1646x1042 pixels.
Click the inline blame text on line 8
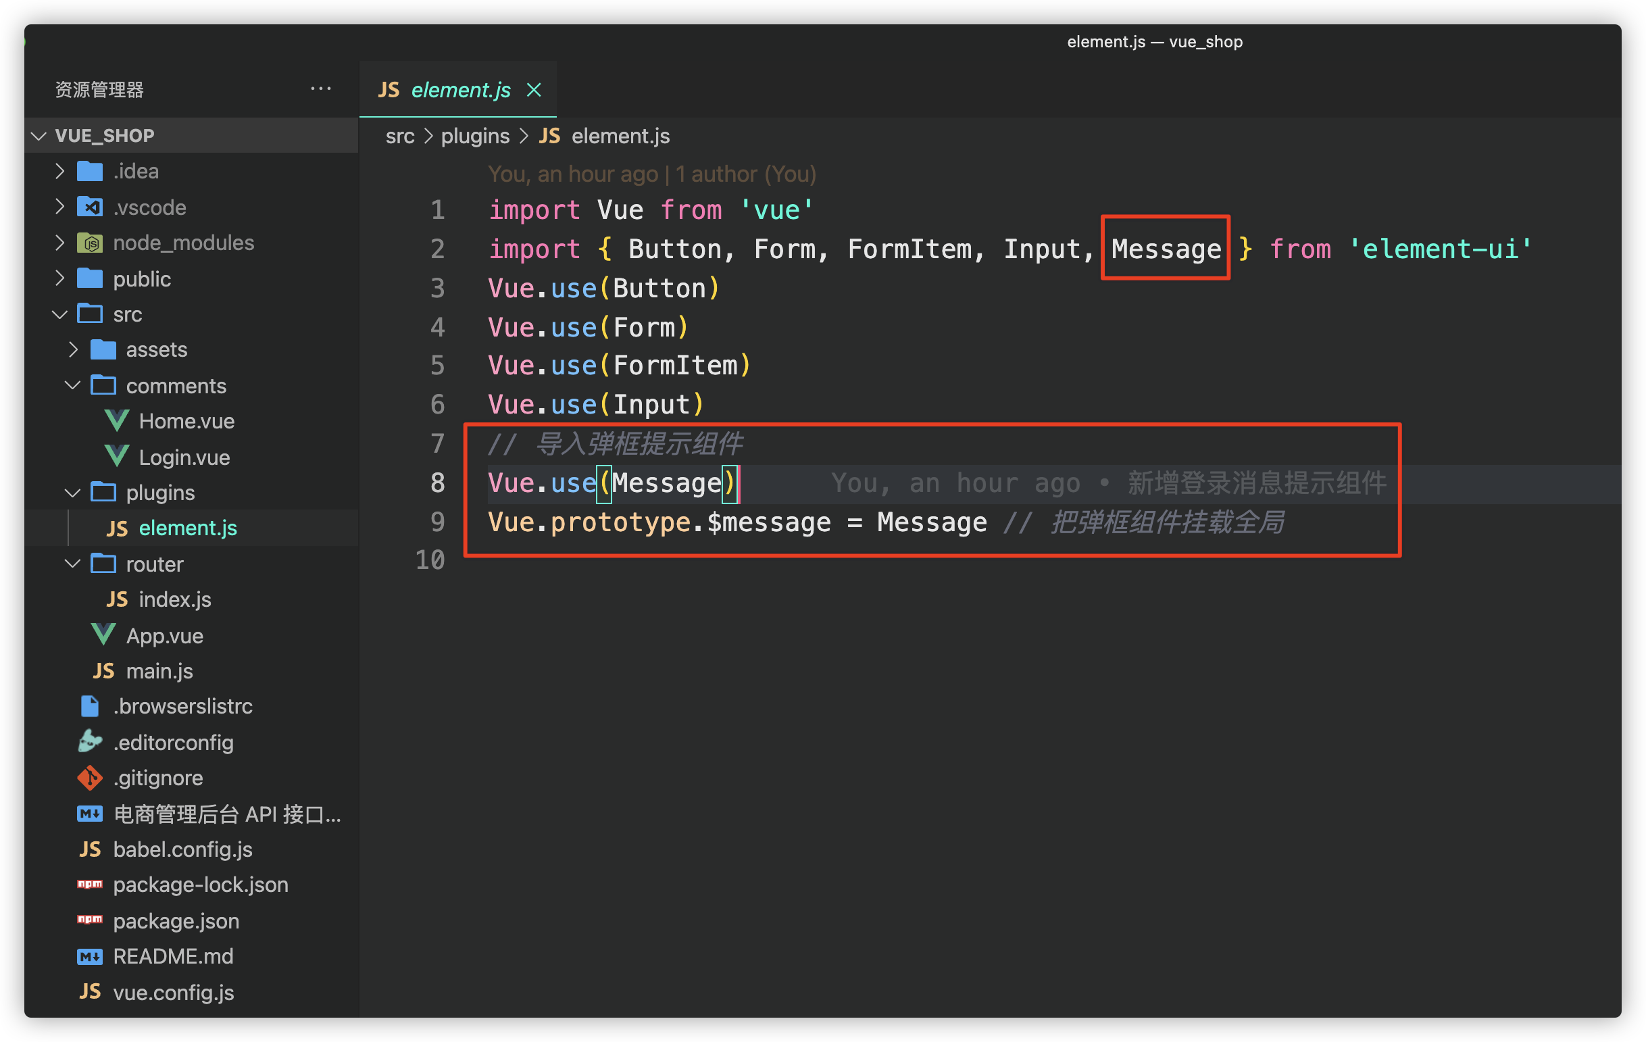pos(1109,482)
